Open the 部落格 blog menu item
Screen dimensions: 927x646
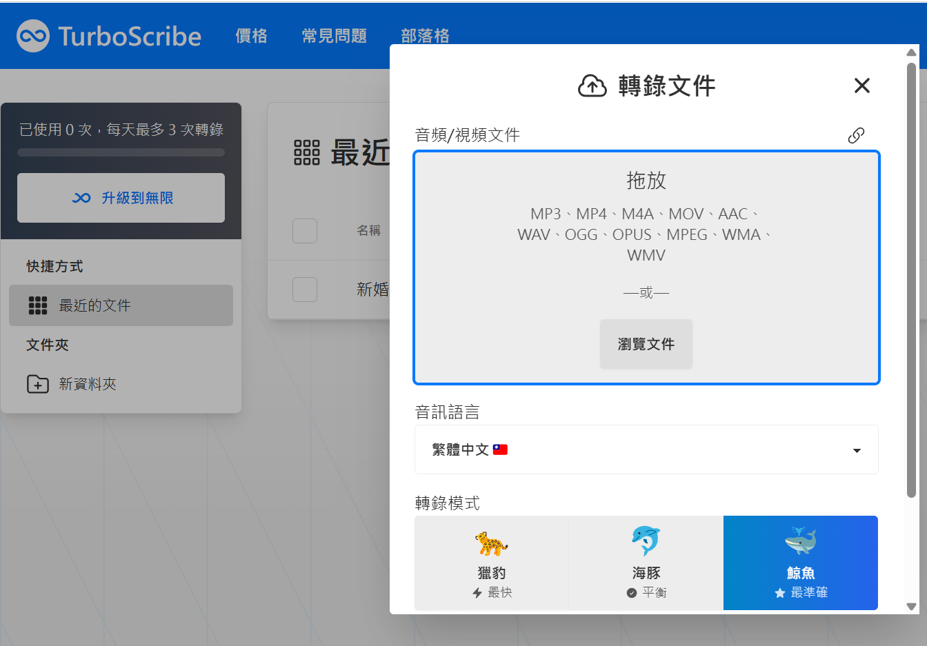[x=425, y=36]
